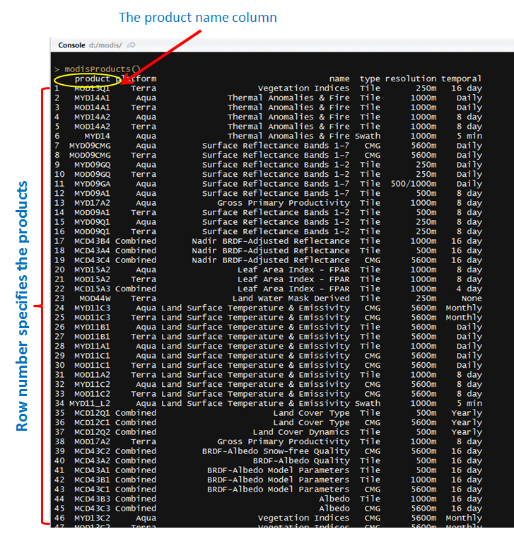Click the 'None' temporal value in row 23
514x534 pixels.
pos(472,298)
